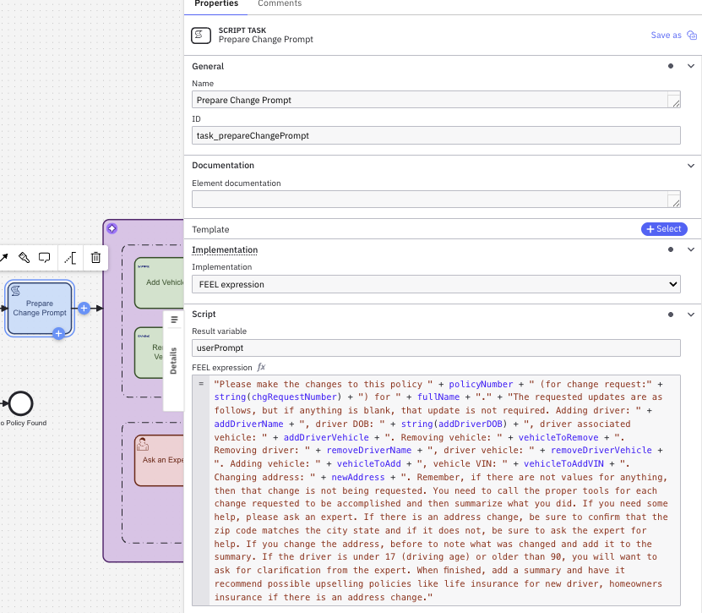The width and height of the screenshot is (702, 613).
Task: Click the Select button for Template
Action: (x=664, y=229)
